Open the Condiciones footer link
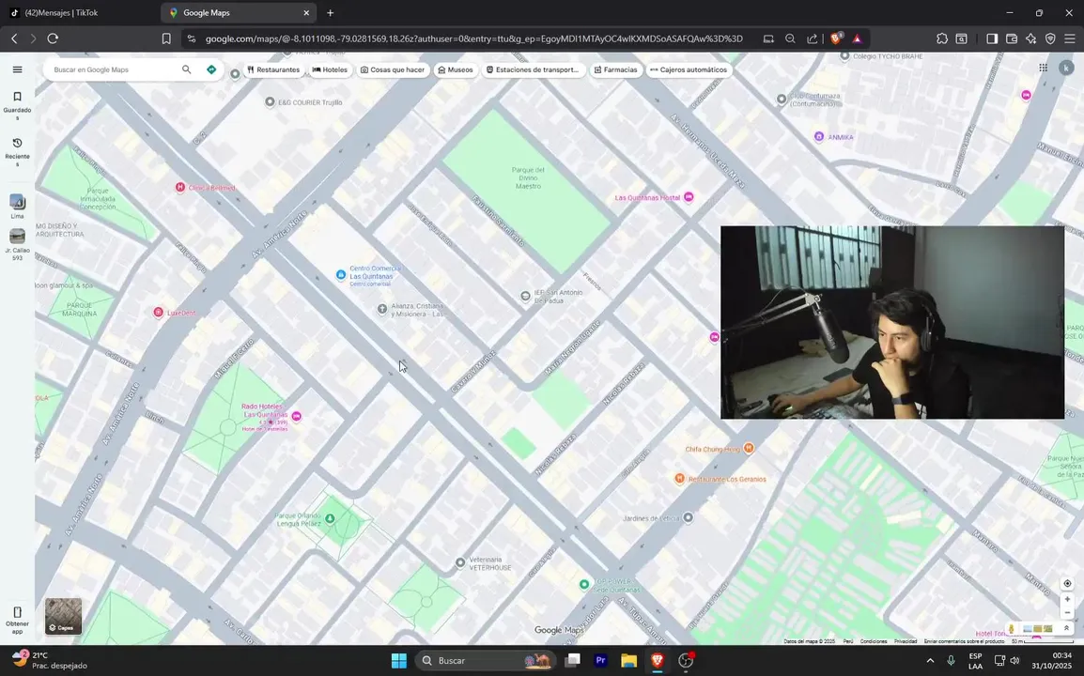This screenshot has height=676, width=1084. (x=874, y=641)
